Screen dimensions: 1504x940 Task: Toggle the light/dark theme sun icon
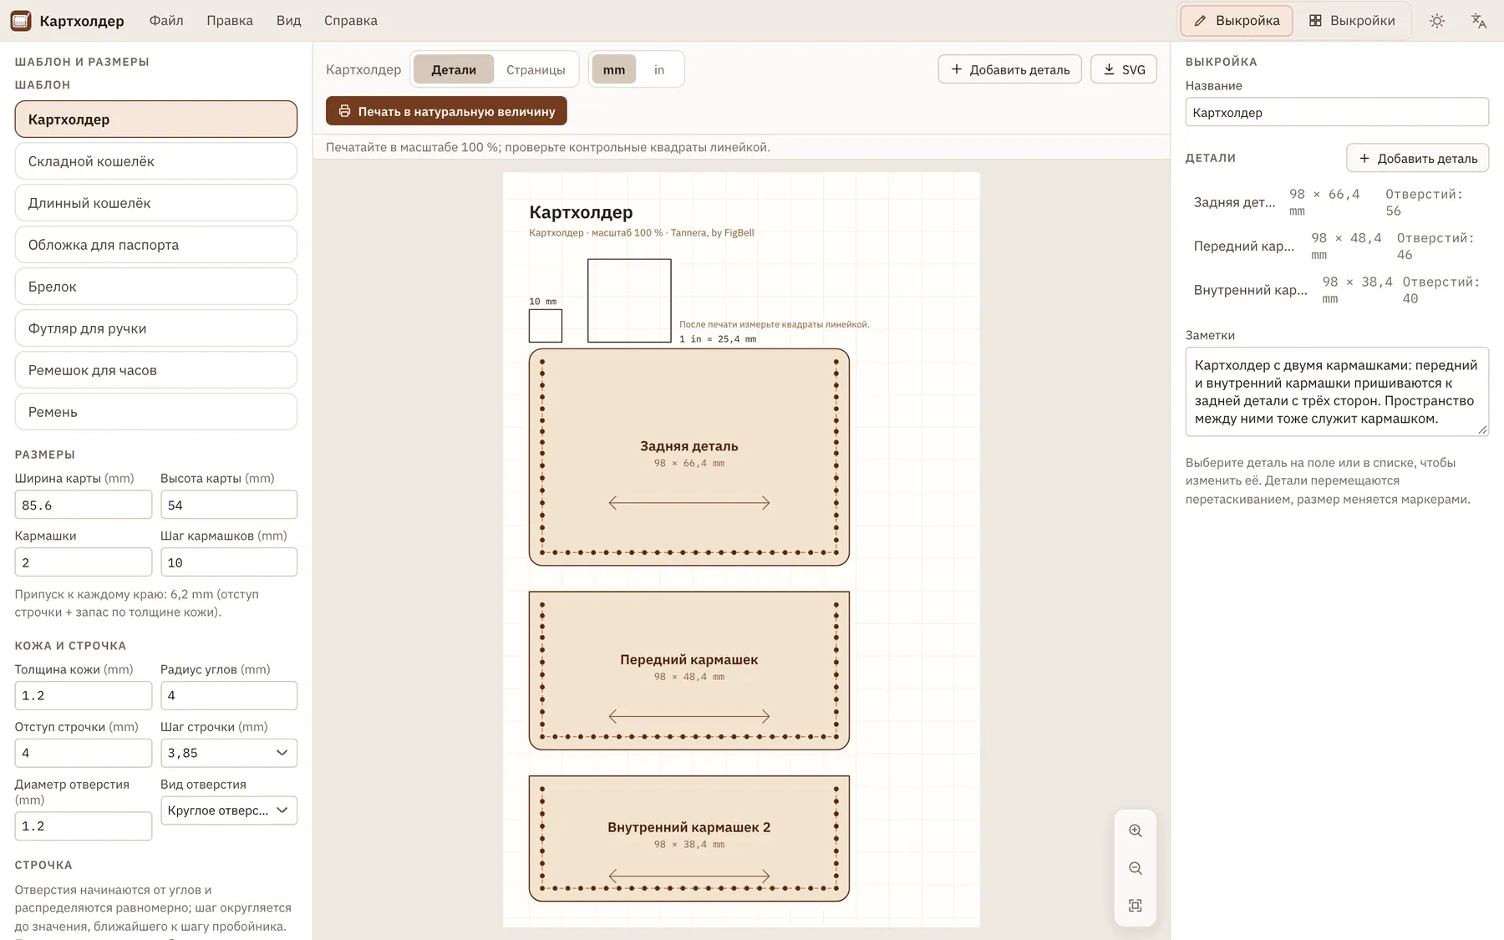click(1437, 21)
